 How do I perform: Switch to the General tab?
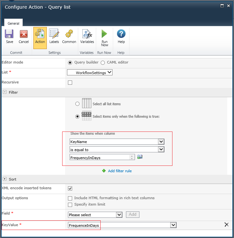point(13,23)
